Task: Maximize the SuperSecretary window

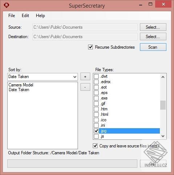Action: click(150, 4)
